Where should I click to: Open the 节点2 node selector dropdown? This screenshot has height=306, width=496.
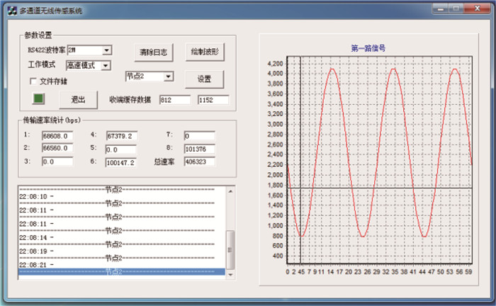click(168, 76)
